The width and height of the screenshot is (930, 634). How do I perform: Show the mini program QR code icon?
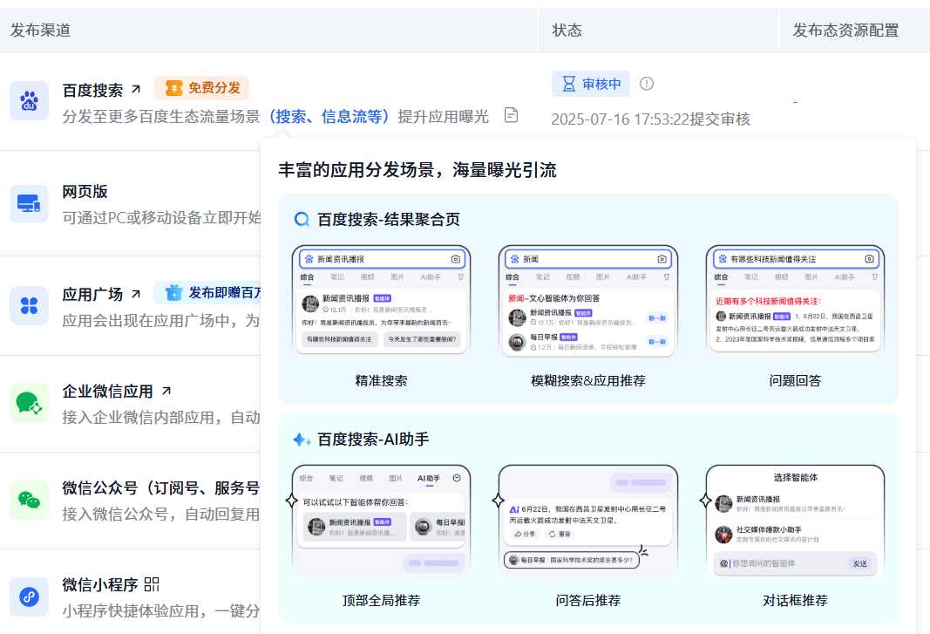point(153,583)
